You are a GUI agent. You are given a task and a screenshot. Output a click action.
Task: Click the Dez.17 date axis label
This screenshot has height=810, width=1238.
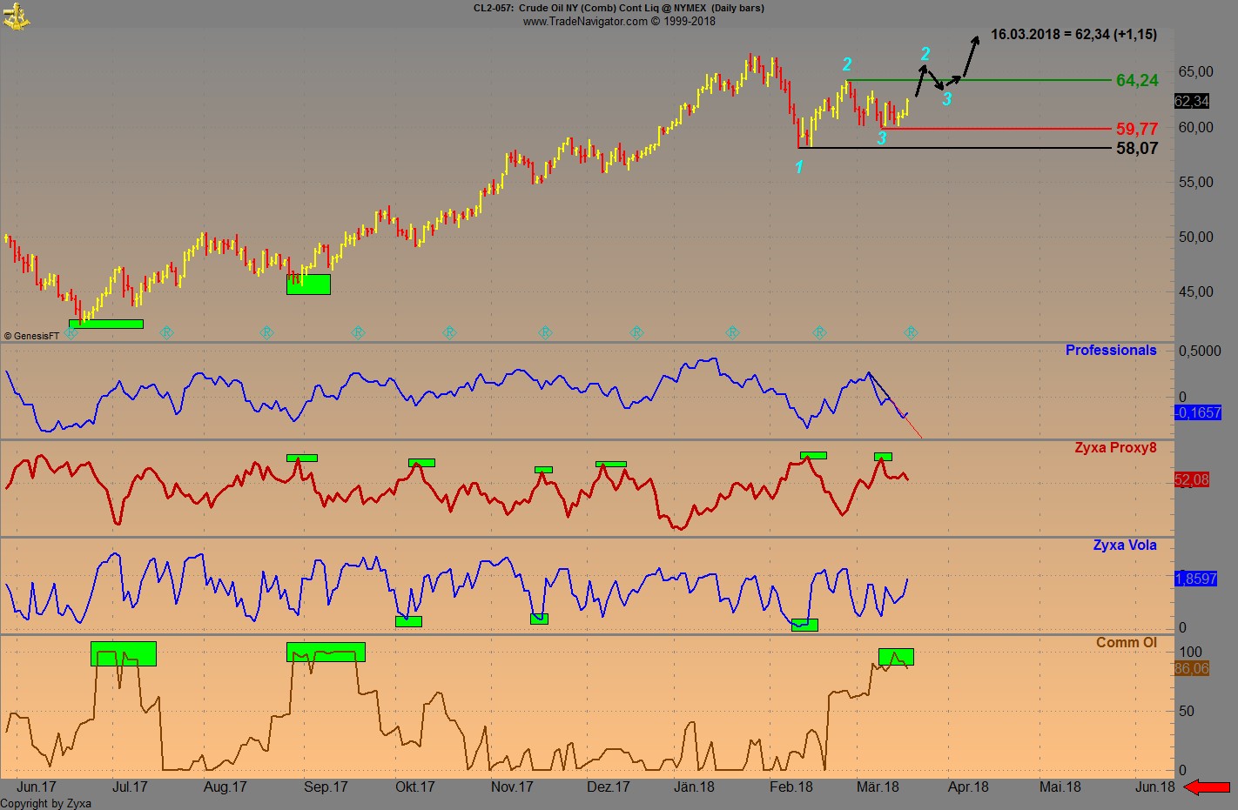pos(609,787)
